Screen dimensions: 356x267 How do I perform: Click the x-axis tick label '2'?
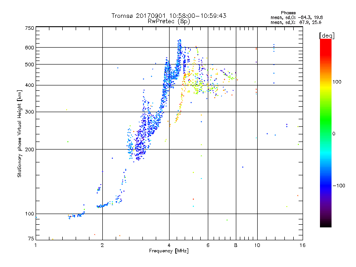coord(102,245)
